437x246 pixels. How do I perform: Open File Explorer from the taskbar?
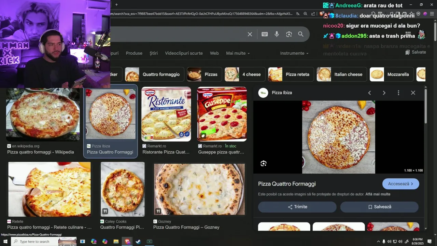click(116, 242)
